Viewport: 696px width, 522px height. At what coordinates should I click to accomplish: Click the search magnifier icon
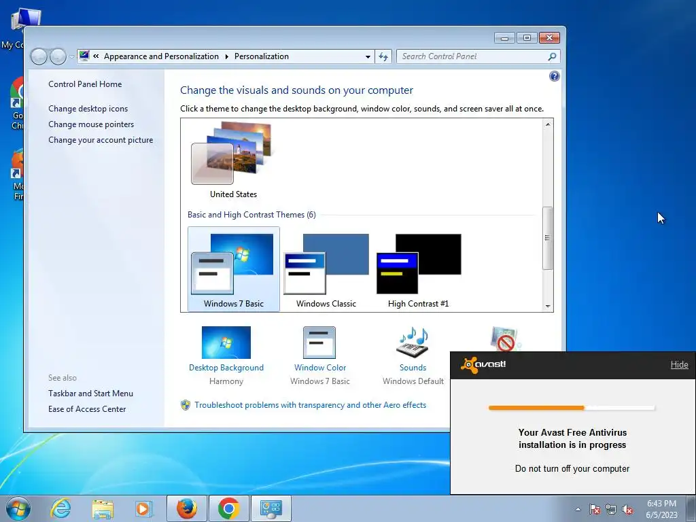(552, 56)
